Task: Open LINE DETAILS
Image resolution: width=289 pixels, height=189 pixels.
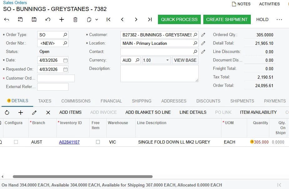Action: [193, 112]
